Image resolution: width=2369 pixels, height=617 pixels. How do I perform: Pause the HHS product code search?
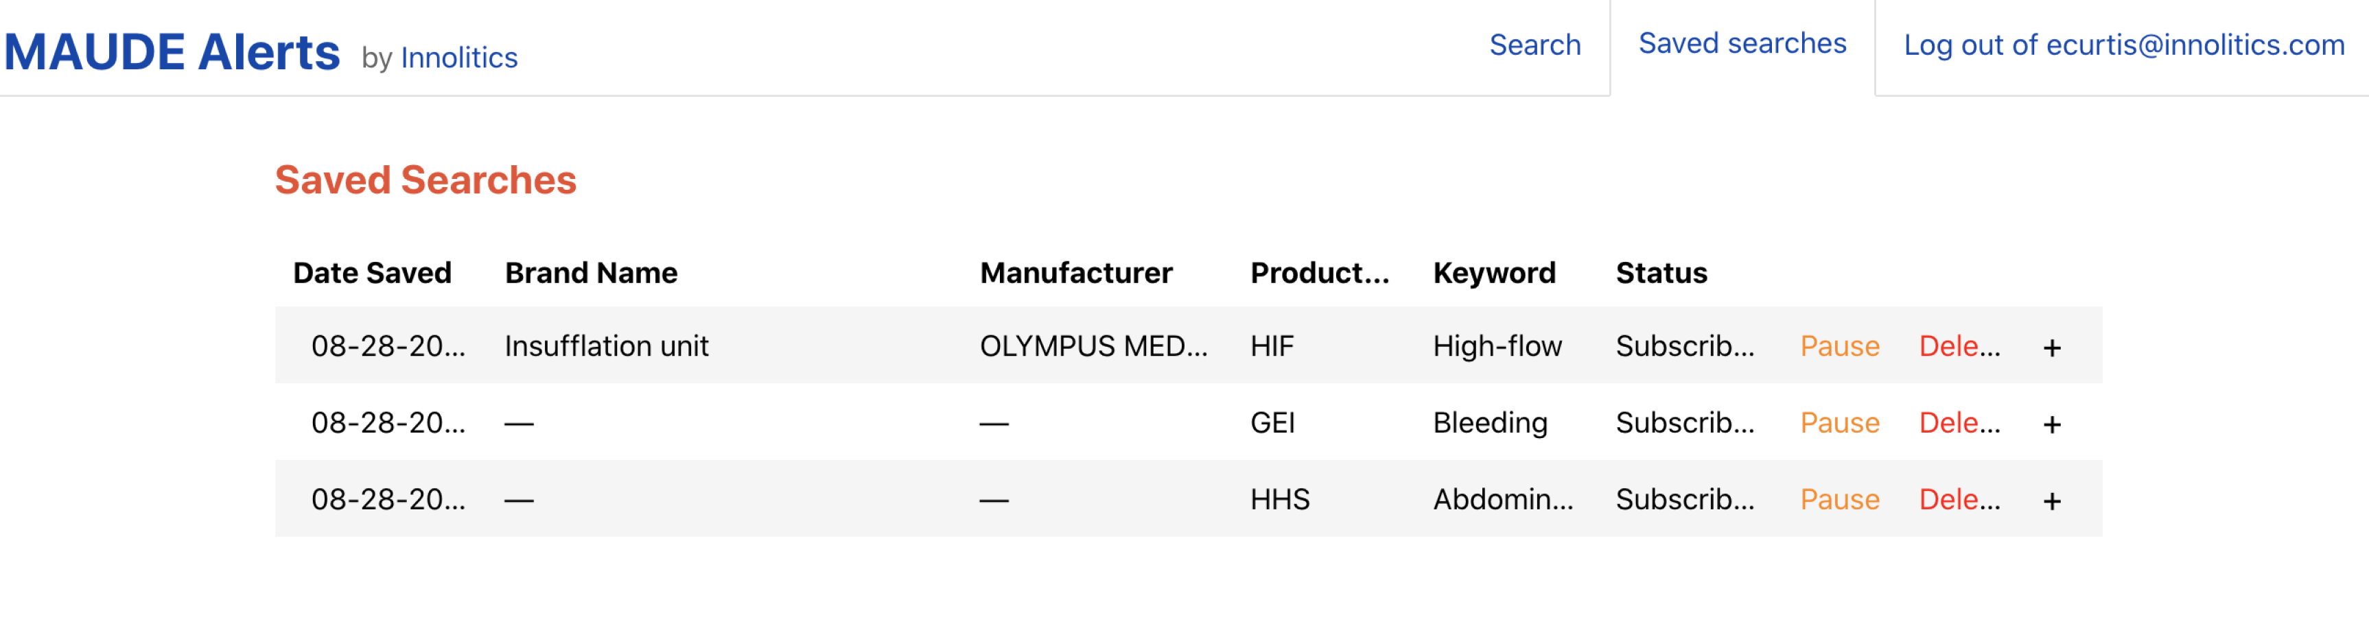pyautogui.click(x=1839, y=498)
